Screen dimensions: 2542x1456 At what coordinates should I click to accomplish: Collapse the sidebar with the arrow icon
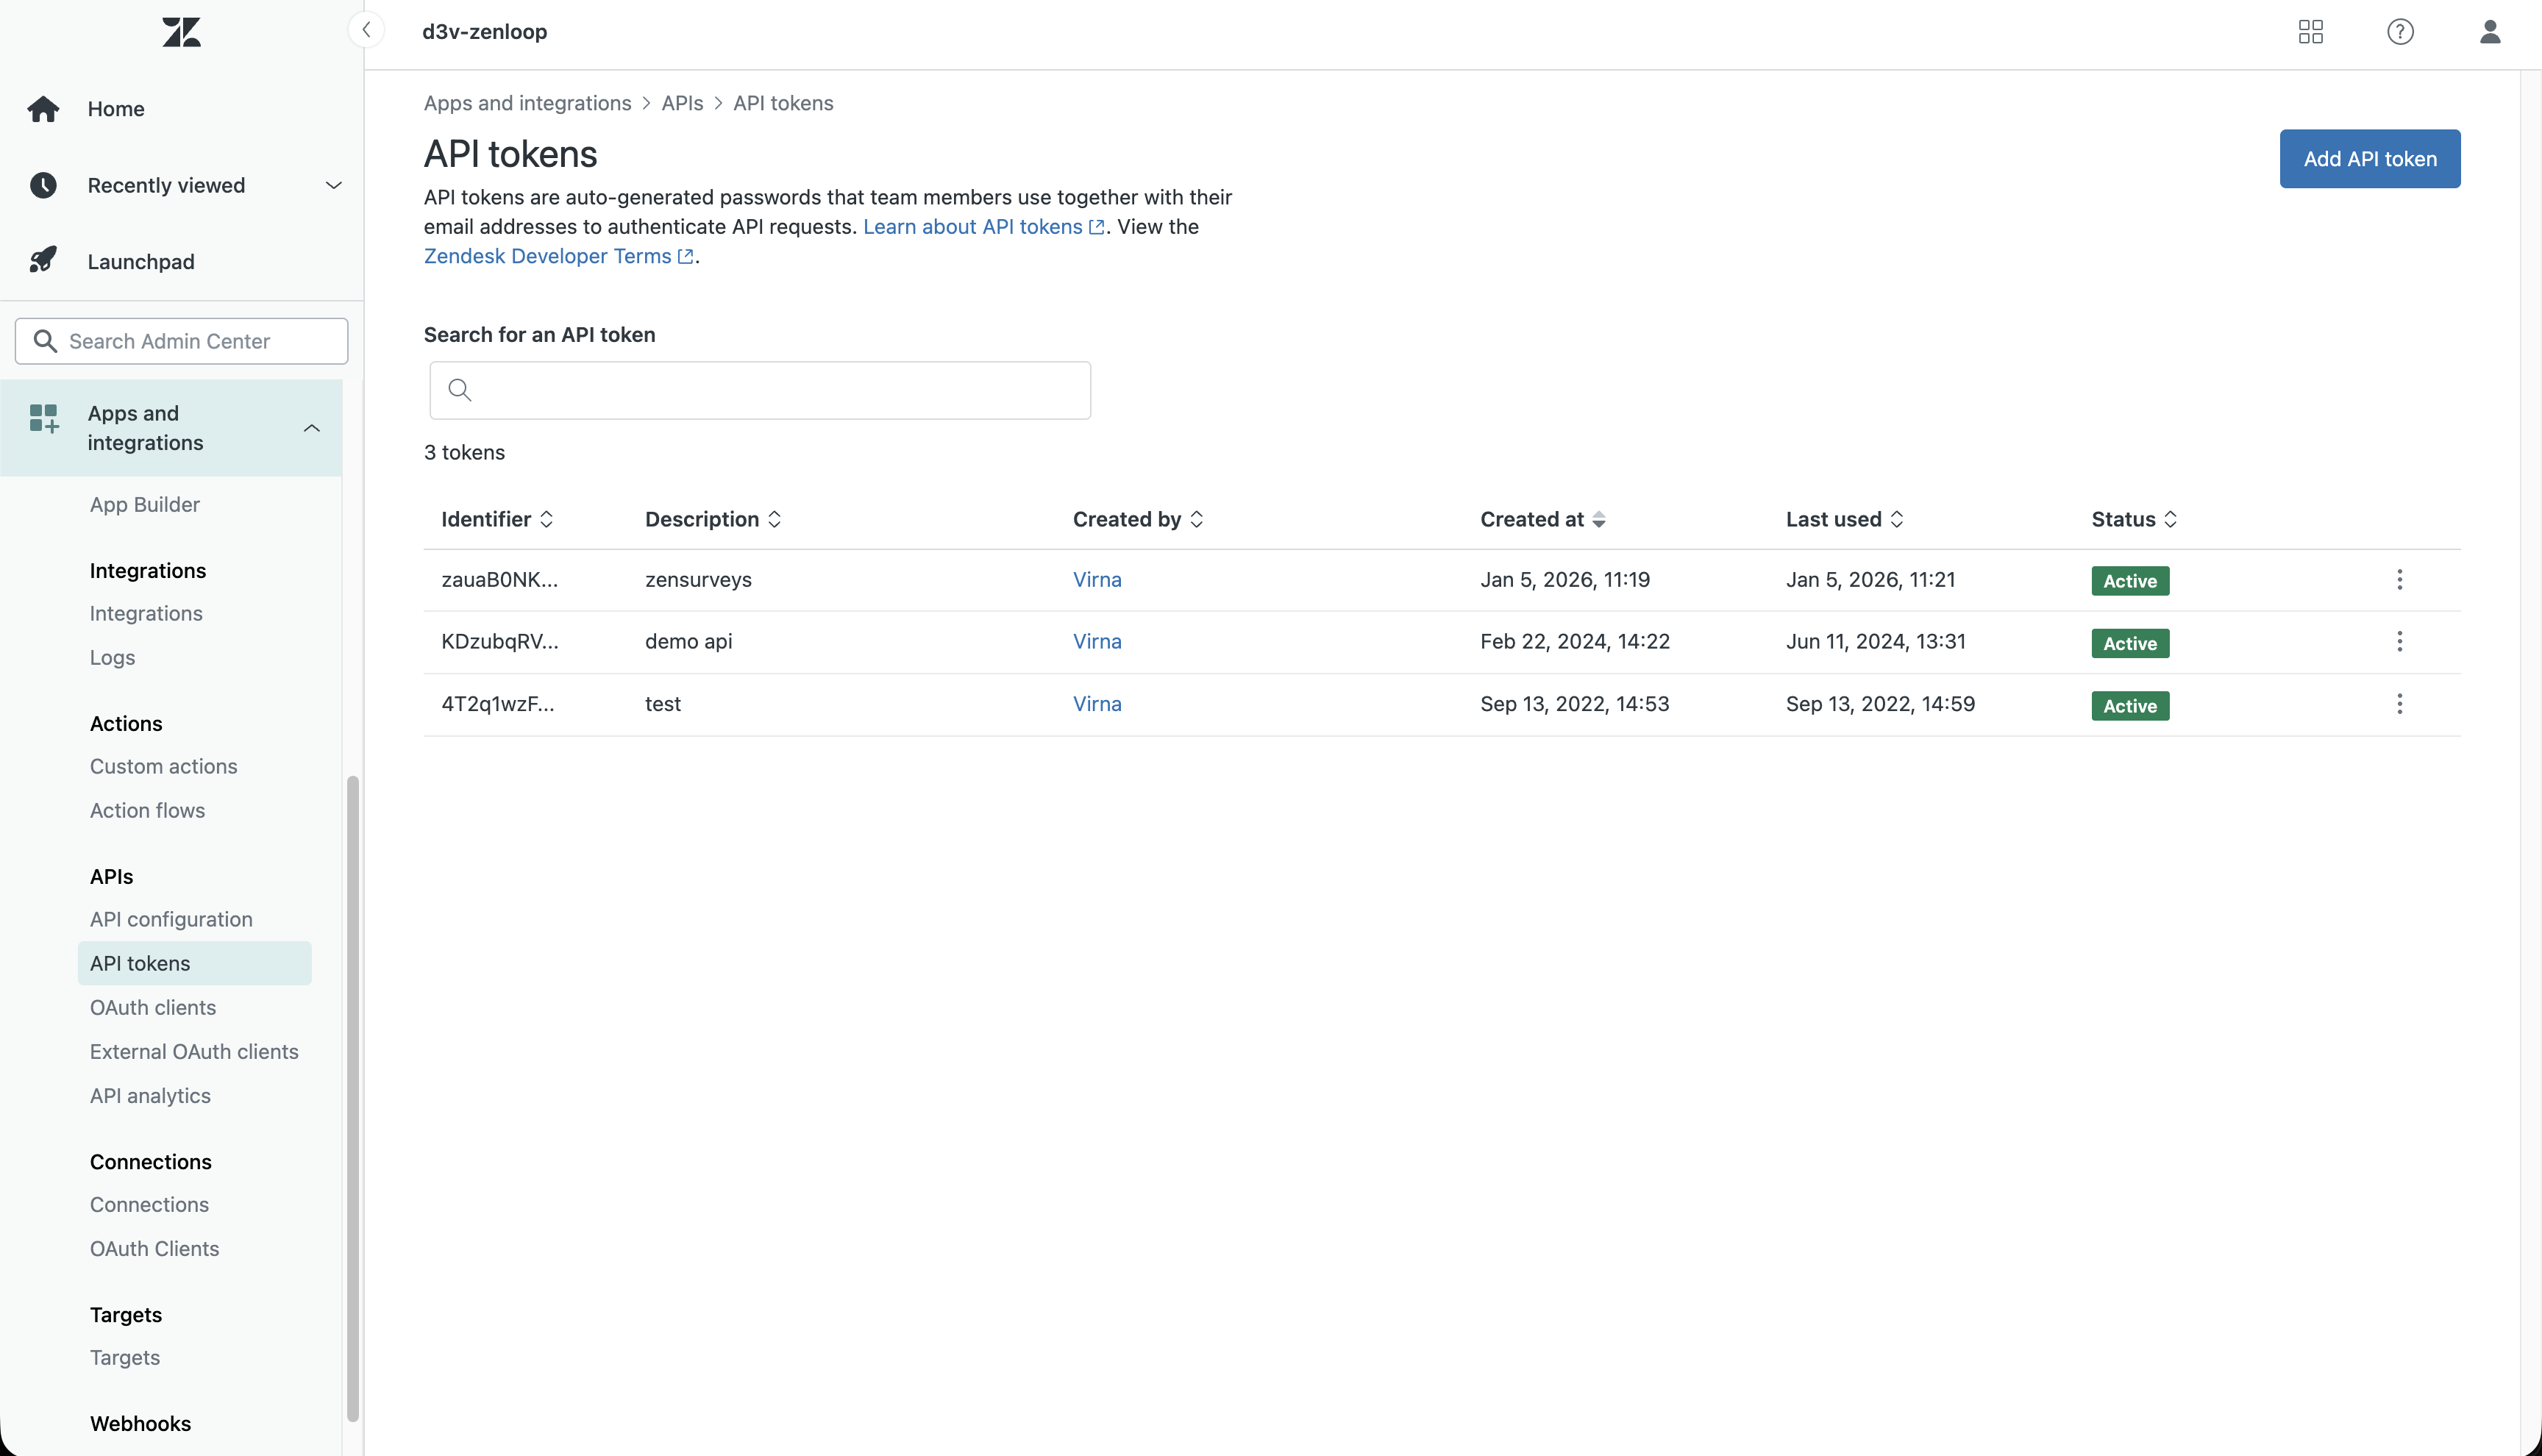(x=367, y=30)
